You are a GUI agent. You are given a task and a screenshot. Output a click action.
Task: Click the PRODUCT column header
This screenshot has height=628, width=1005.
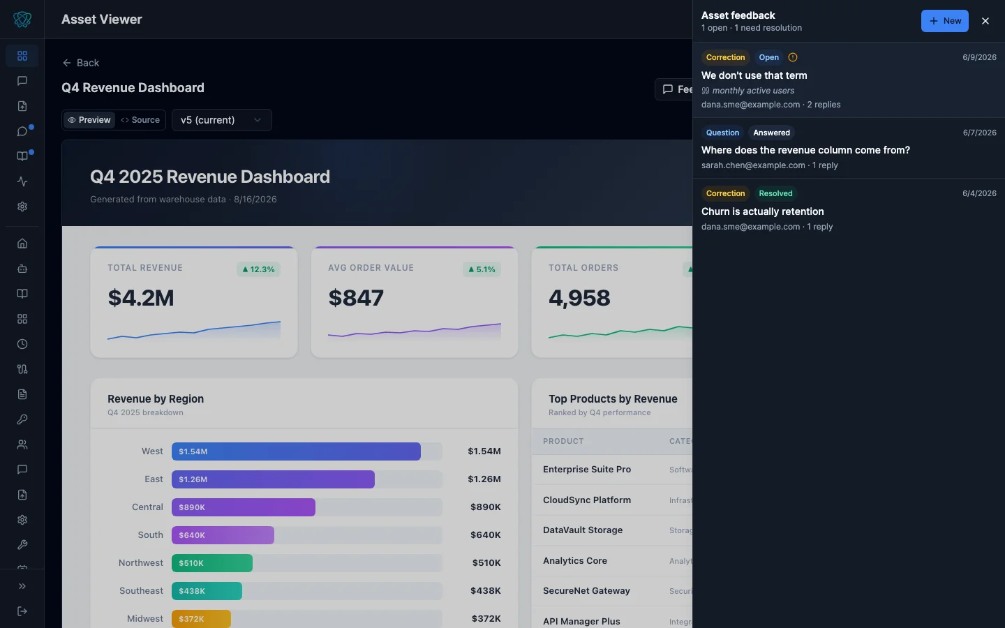563,441
